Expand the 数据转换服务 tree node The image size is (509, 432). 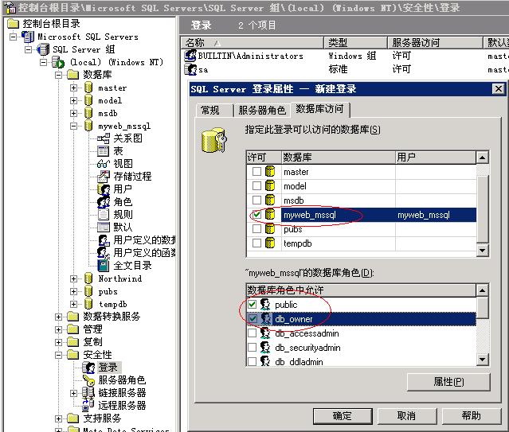(59, 317)
